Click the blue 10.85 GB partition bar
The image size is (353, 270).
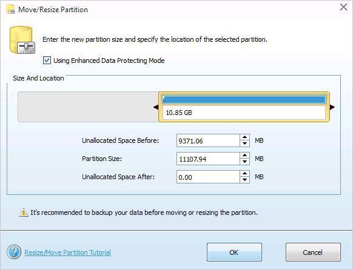click(244, 99)
